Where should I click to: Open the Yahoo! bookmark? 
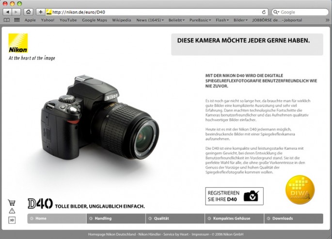[x=47, y=20]
